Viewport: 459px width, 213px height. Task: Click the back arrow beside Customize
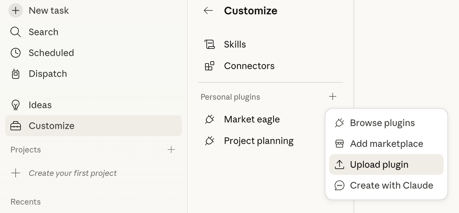click(208, 10)
